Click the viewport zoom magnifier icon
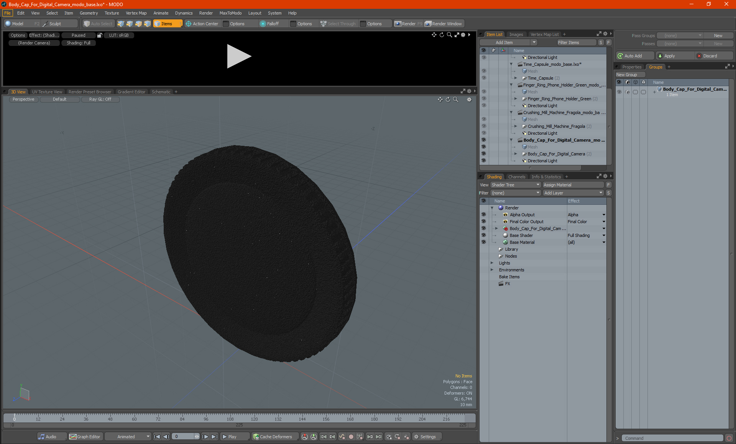Screen dimensions: 736x444 pyautogui.click(x=456, y=100)
